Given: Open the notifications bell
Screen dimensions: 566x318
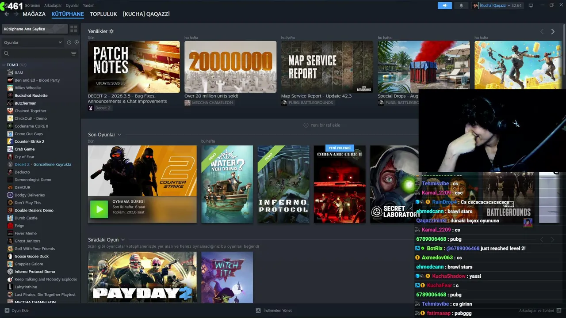Looking at the screenshot, I should (x=461, y=5).
